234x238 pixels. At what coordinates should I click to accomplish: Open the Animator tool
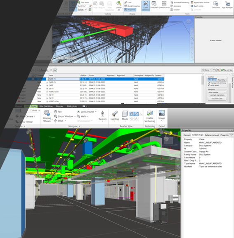176,6
